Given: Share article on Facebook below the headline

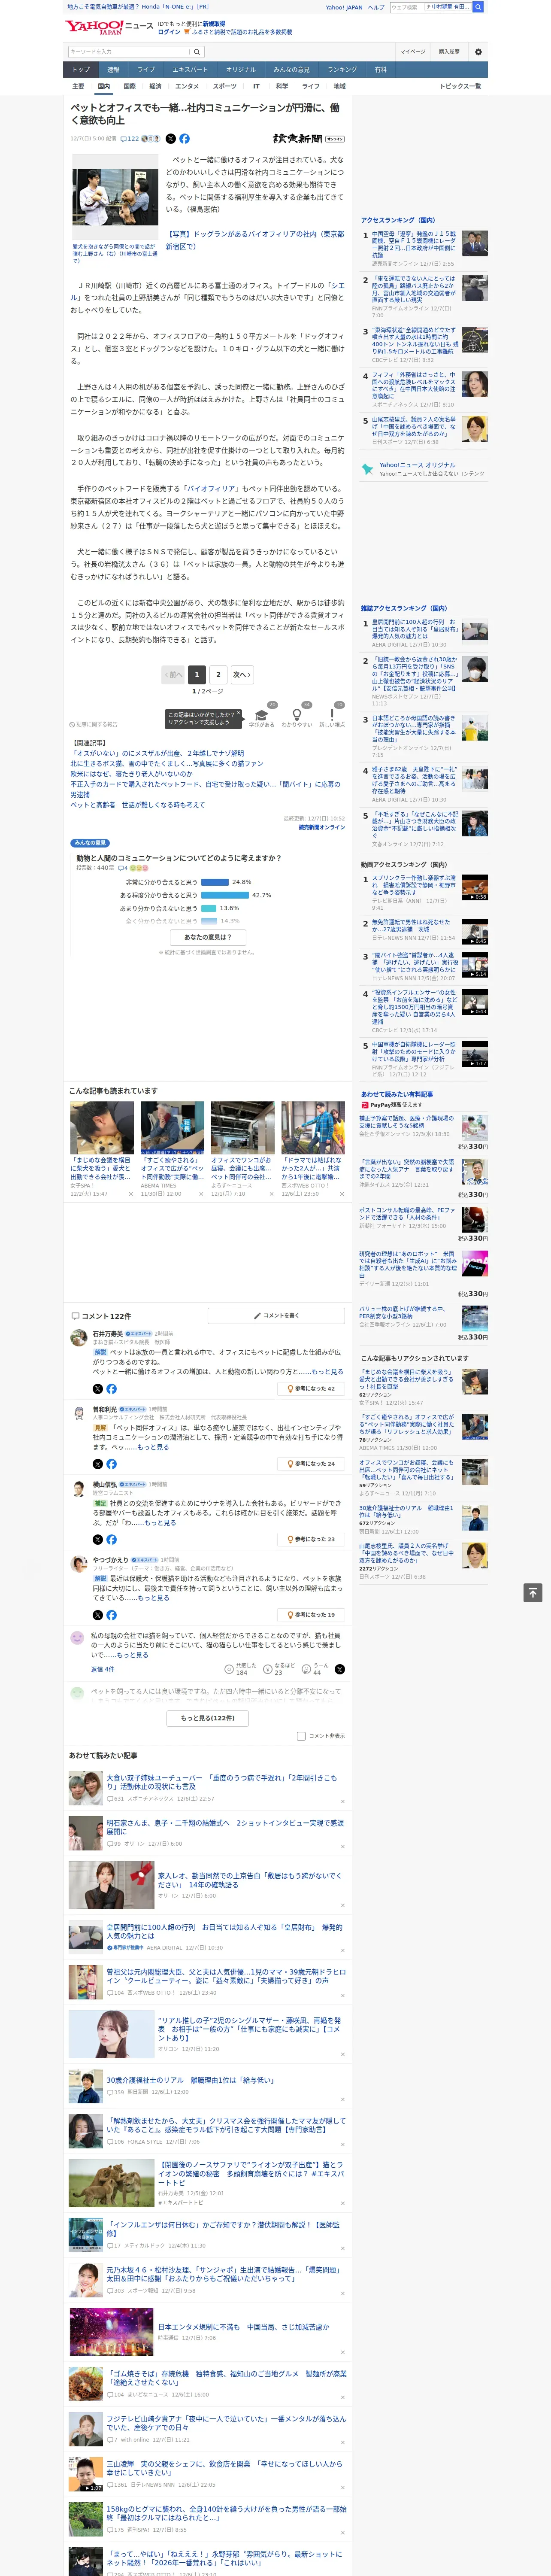Looking at the screenshot, I should (184, 139).
